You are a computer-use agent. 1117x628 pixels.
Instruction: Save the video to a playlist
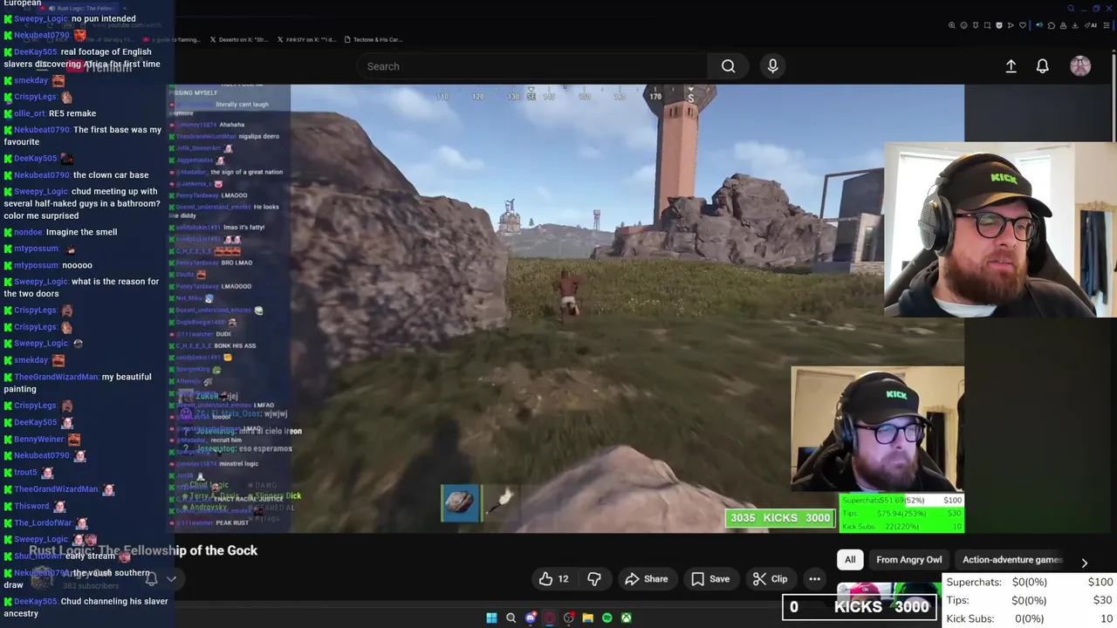pos(710,579)
